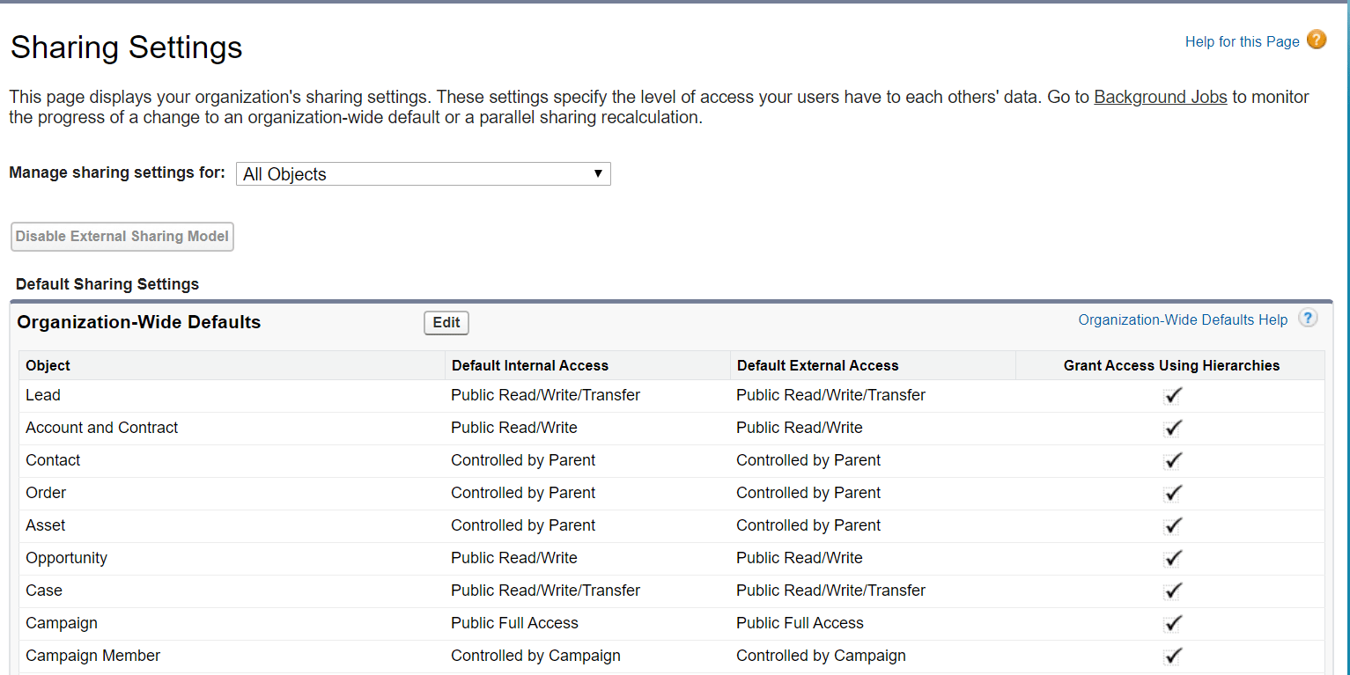Click Public Read/Write/Transfer for Lead internal access
Image resolution: width=1350 pixels, height=675 pixels.
(545, 395)
